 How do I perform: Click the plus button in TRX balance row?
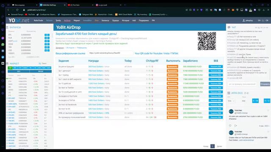coord(46,47)
